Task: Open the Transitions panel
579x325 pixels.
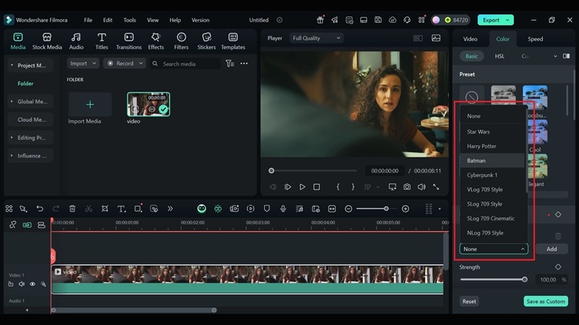Action: pyautogui.click(x=129, y=41)
